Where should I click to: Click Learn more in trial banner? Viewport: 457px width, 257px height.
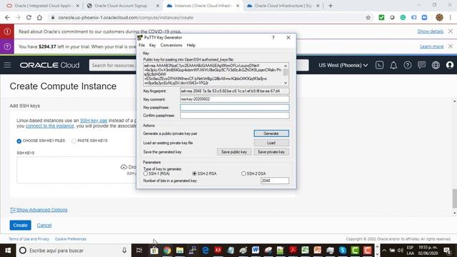[431, 46]
